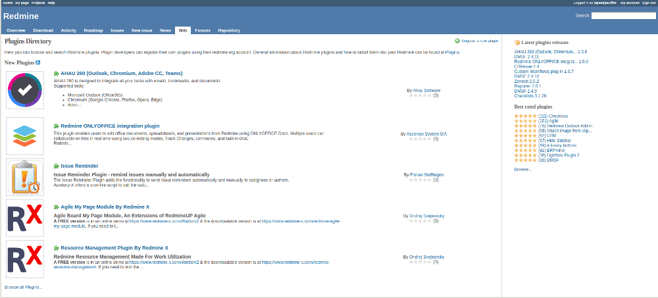
Task: Click the Browse all Plugins link
Action: tap(23, 287)
